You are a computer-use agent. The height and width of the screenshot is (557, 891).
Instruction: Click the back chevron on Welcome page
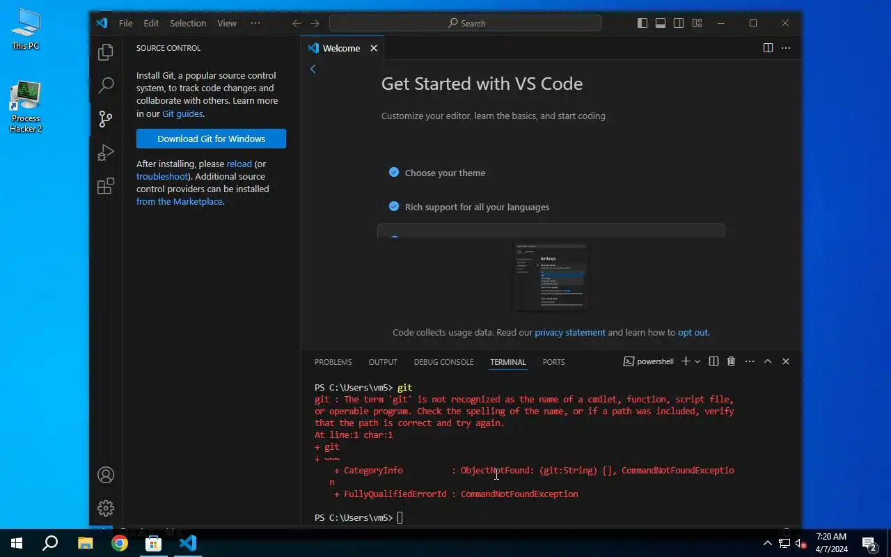313,69
